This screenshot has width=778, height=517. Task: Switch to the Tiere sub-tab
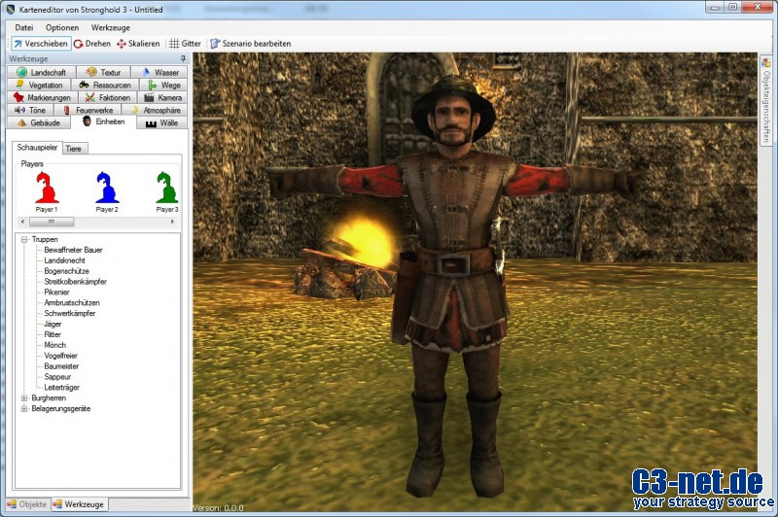[74, 149]
